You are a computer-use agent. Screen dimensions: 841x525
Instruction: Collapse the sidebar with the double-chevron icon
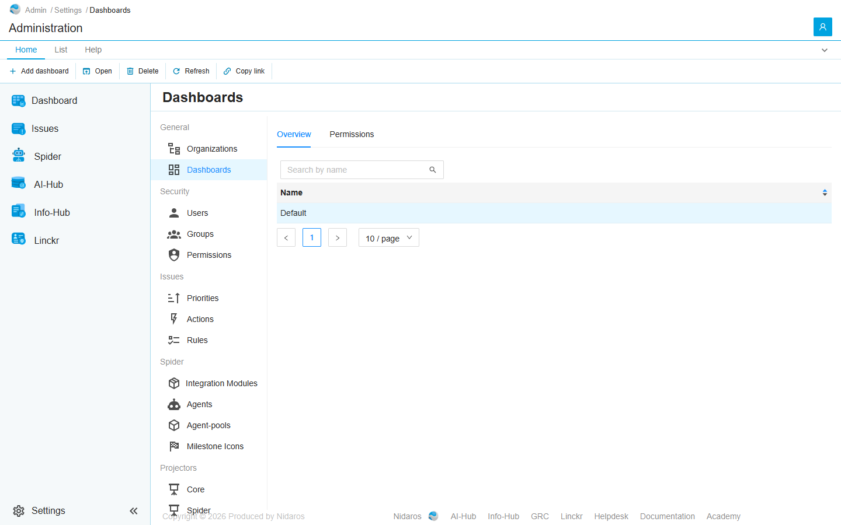(134, 511)
